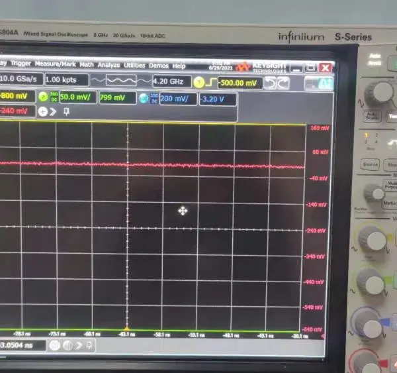Open the Measure/Mark menu
Viewport: 397px width, 373px height.
tap(55, 64)
